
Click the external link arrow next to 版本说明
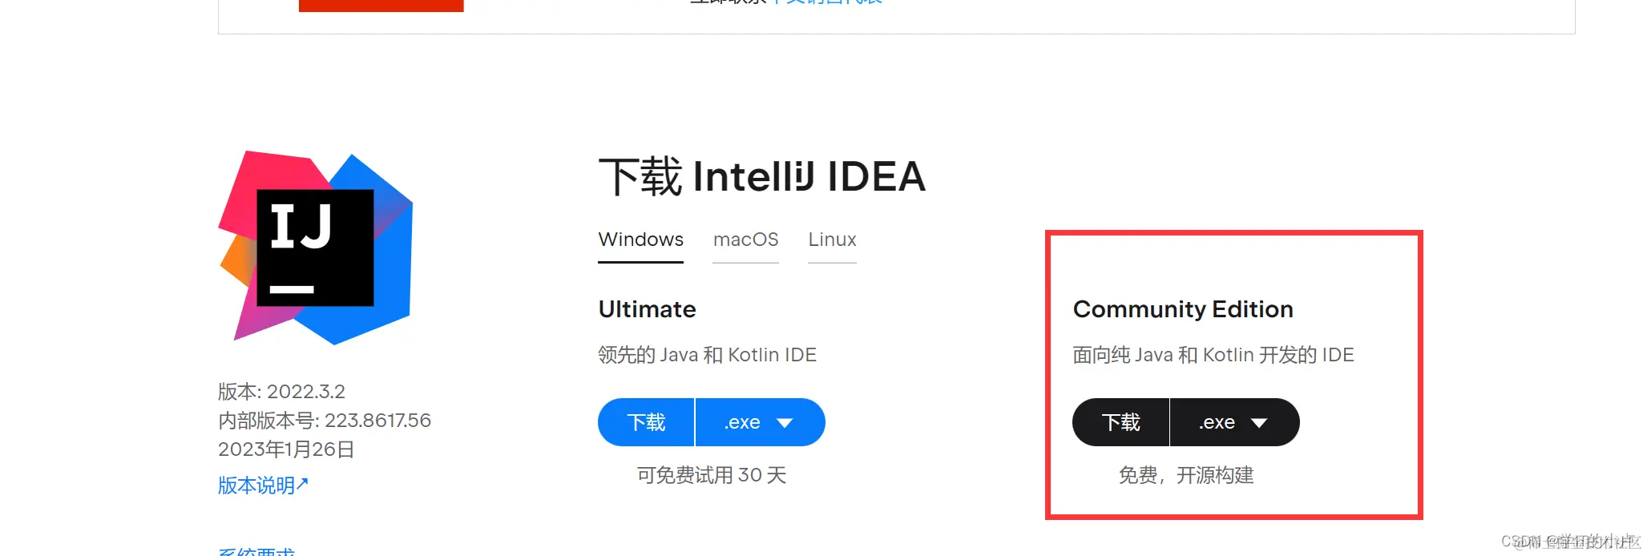(302, 481)
